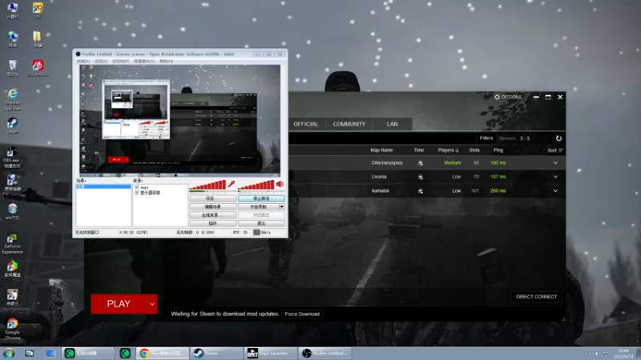Launch the cloudmusic desktop shortcut
This screenshot has width=641, height=360.
pyautogui.click(x=38, y=68)
